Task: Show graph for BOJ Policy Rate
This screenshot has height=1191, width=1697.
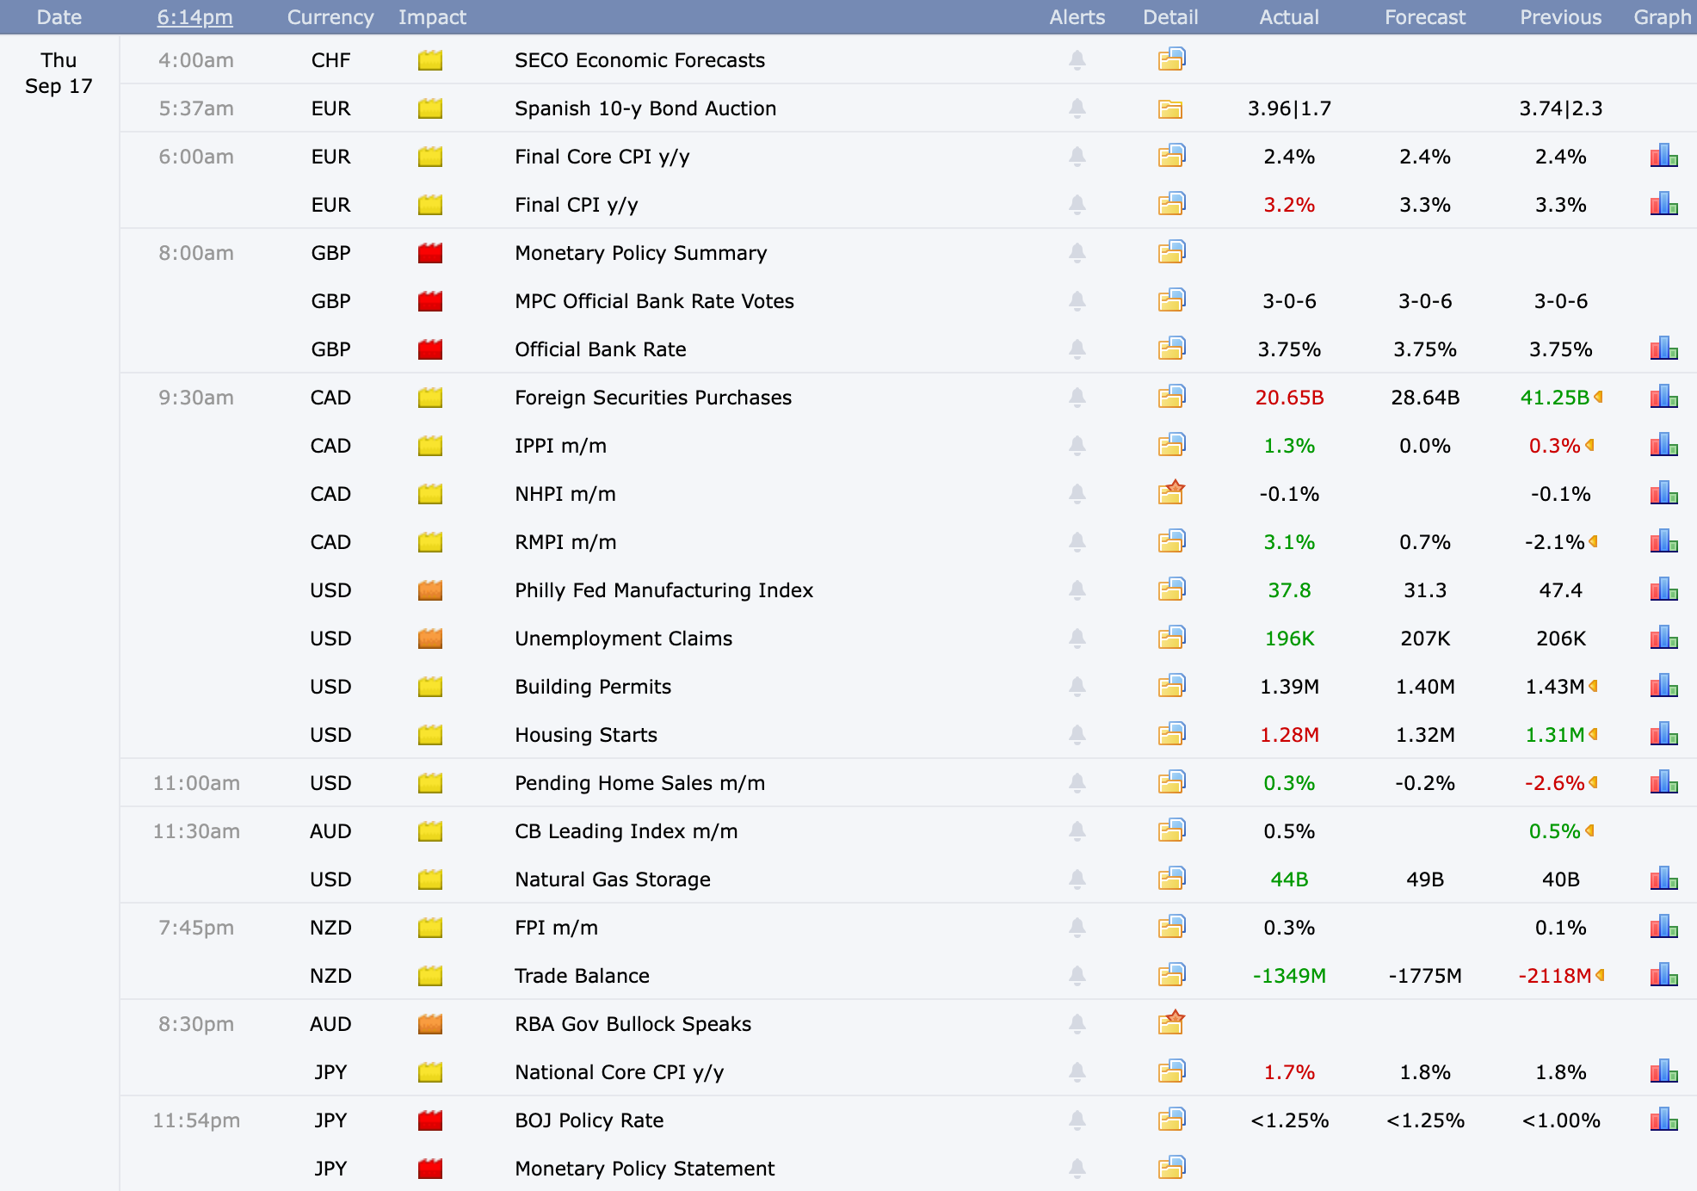Action: tap(1663, 1120)
